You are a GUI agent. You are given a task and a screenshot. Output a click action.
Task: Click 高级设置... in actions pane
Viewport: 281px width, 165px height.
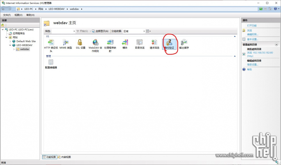point(253,65)
